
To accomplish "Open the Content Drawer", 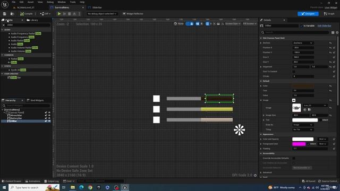I will click(x=12, y=181).
